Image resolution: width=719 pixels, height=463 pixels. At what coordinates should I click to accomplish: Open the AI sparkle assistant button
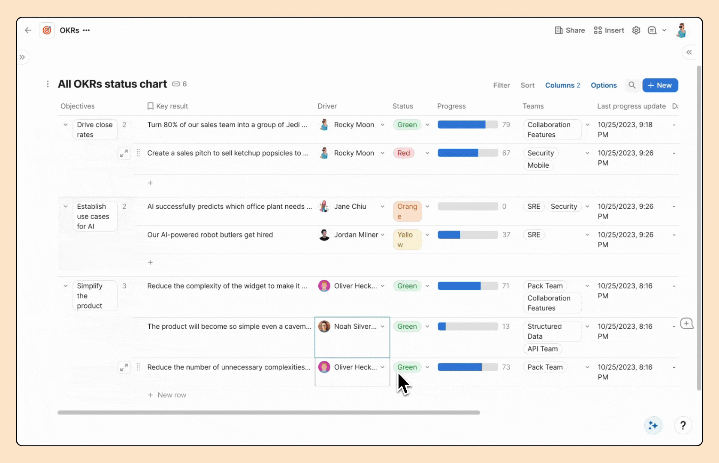653,425
